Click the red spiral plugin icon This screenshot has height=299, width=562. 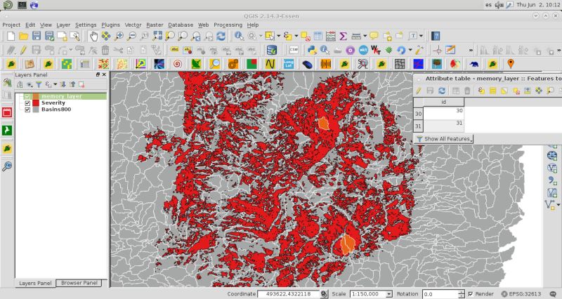178,64
